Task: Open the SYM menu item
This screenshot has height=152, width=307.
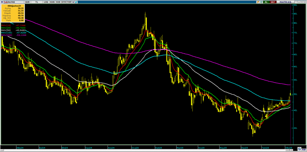Action: coord(64,2)
